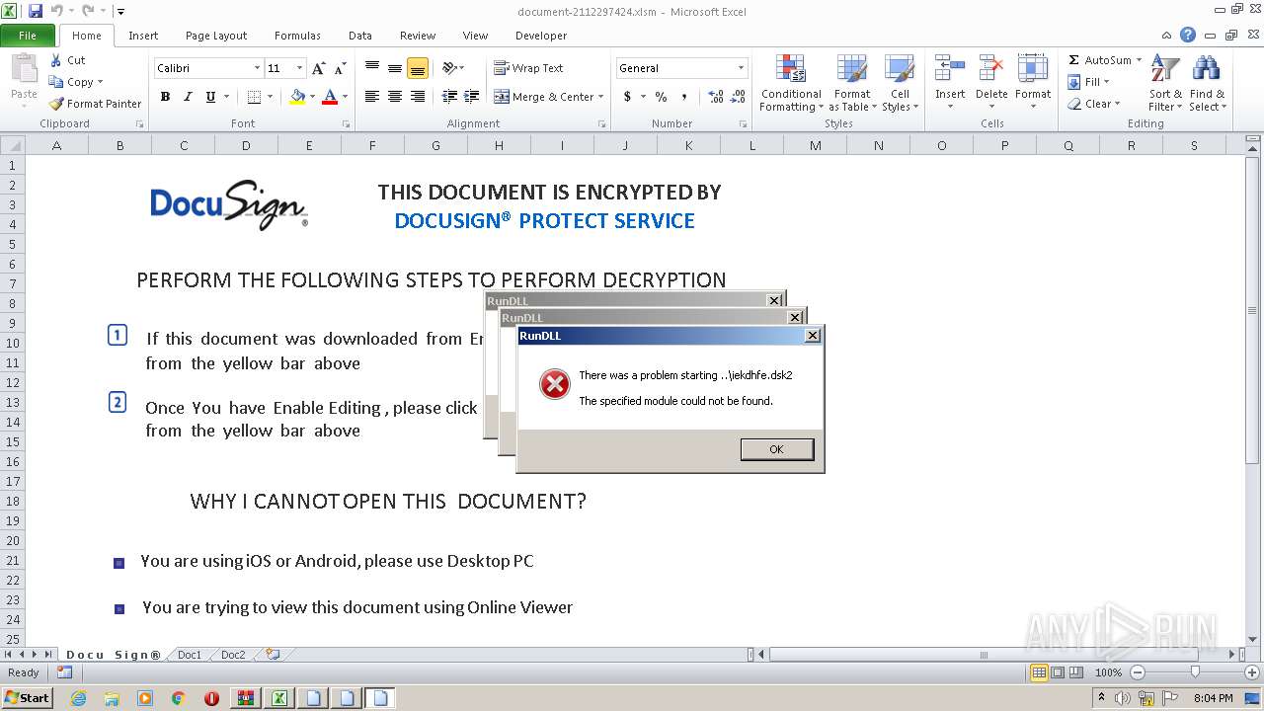Click Decrease Font Size icon
The image size is (1264, 711).
pos(340,68)
